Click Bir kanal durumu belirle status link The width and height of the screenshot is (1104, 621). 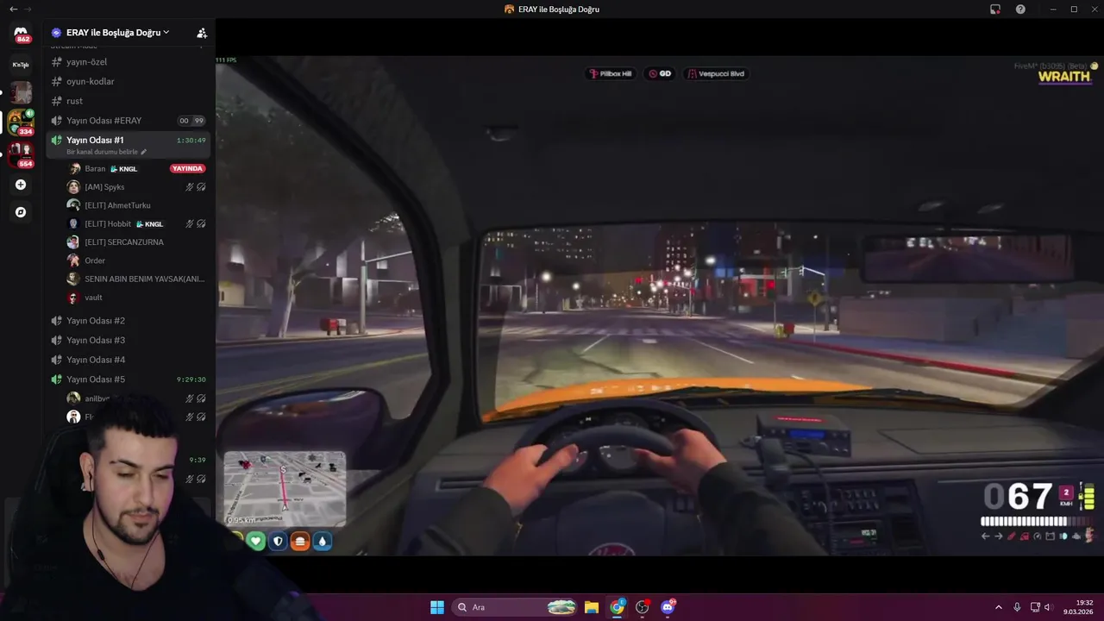pos(106,152)
